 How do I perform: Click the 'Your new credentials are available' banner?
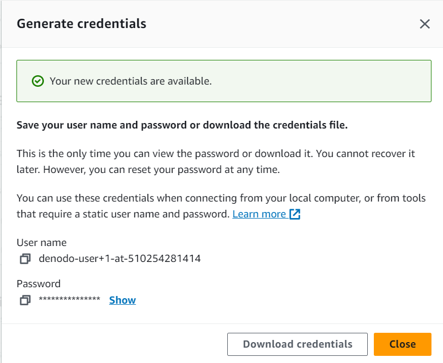pyautogui.click(x=224, y=81)
